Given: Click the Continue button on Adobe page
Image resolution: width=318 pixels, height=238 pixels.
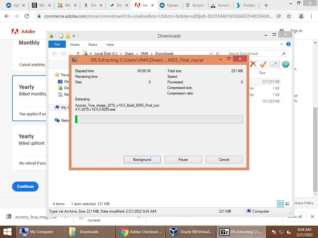Looking at the screenshot, I should pyautogui.click(x=25, y=186).
